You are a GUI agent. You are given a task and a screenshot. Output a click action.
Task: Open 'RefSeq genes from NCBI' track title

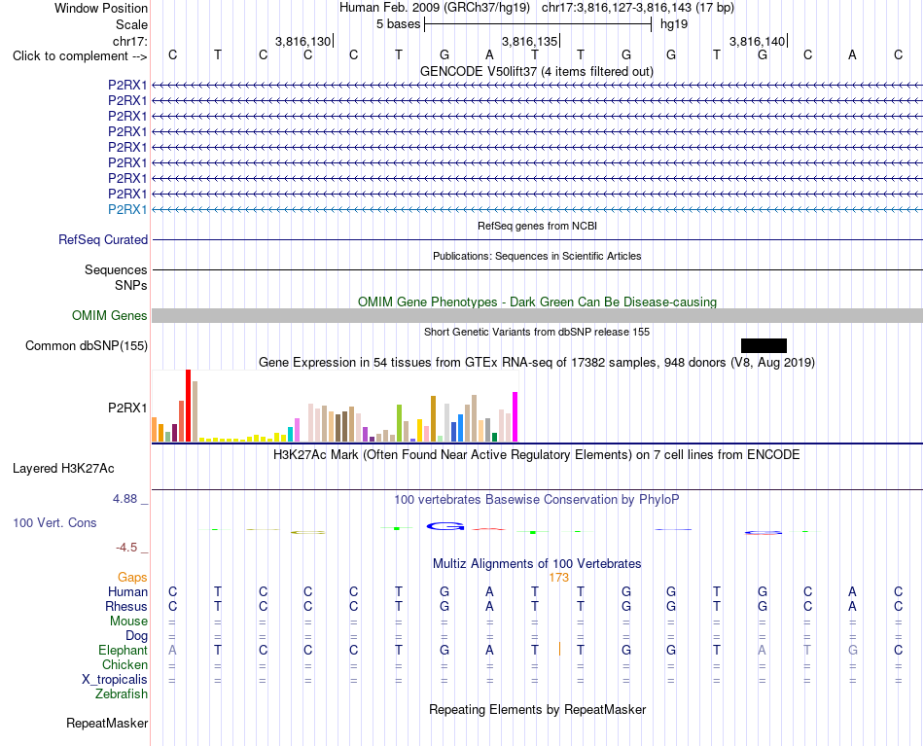(537, 226)
